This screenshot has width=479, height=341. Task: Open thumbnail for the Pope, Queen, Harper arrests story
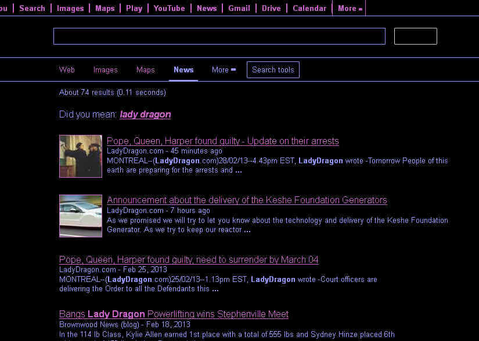[x=81, y=156]
